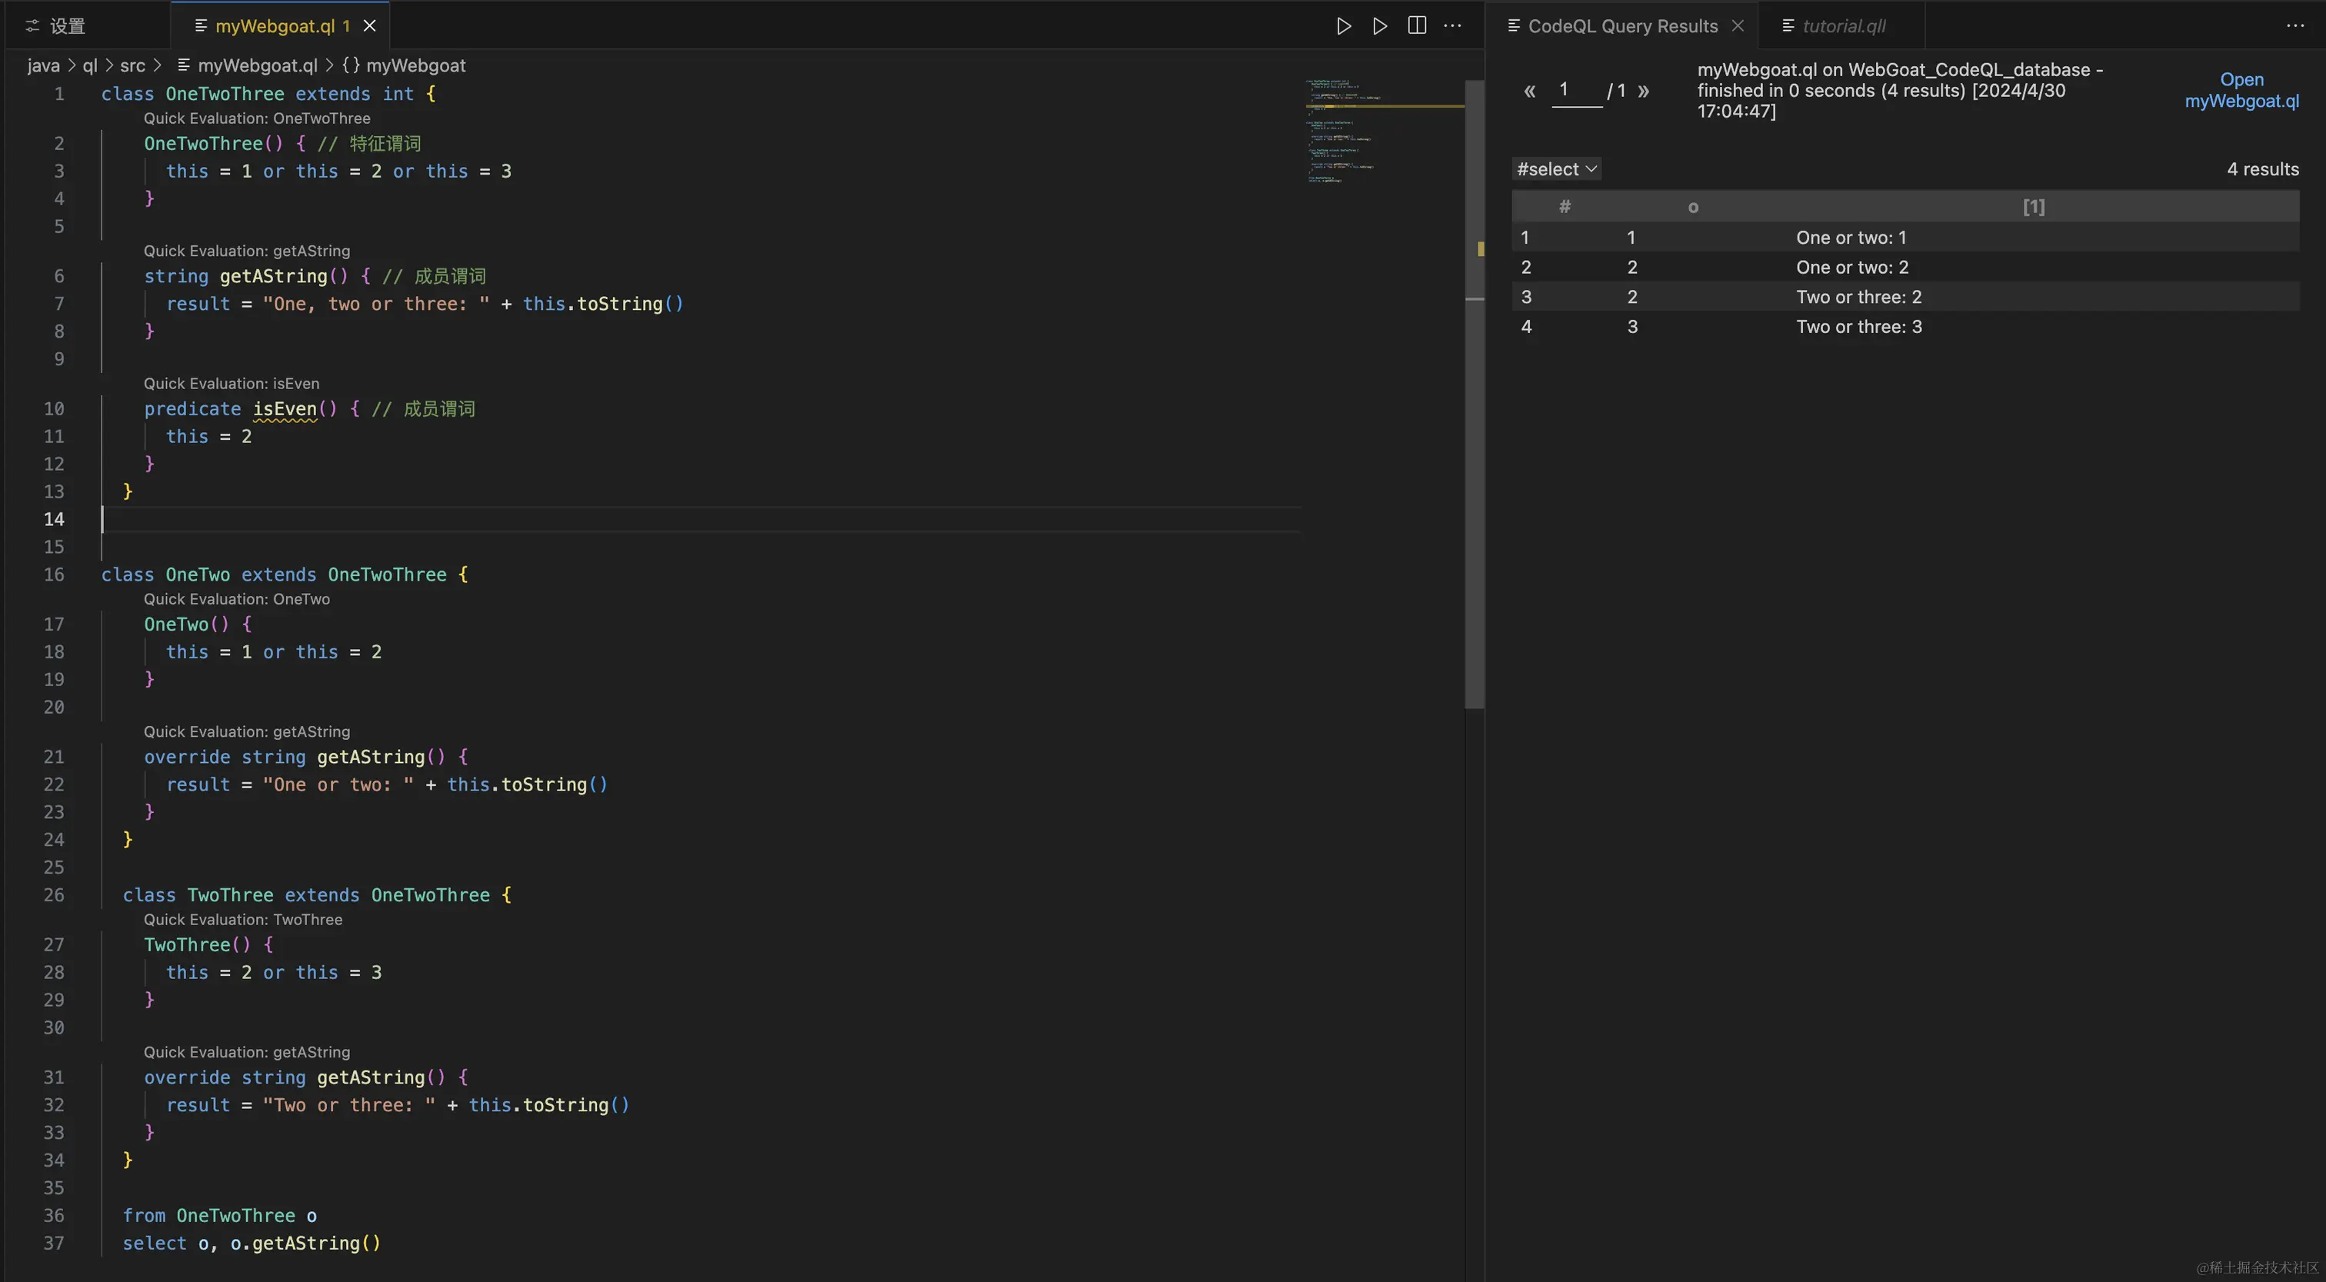Switch to the 设置 tab
The height and width of the screenshot is (1282, 2326).
click(56, 26)
